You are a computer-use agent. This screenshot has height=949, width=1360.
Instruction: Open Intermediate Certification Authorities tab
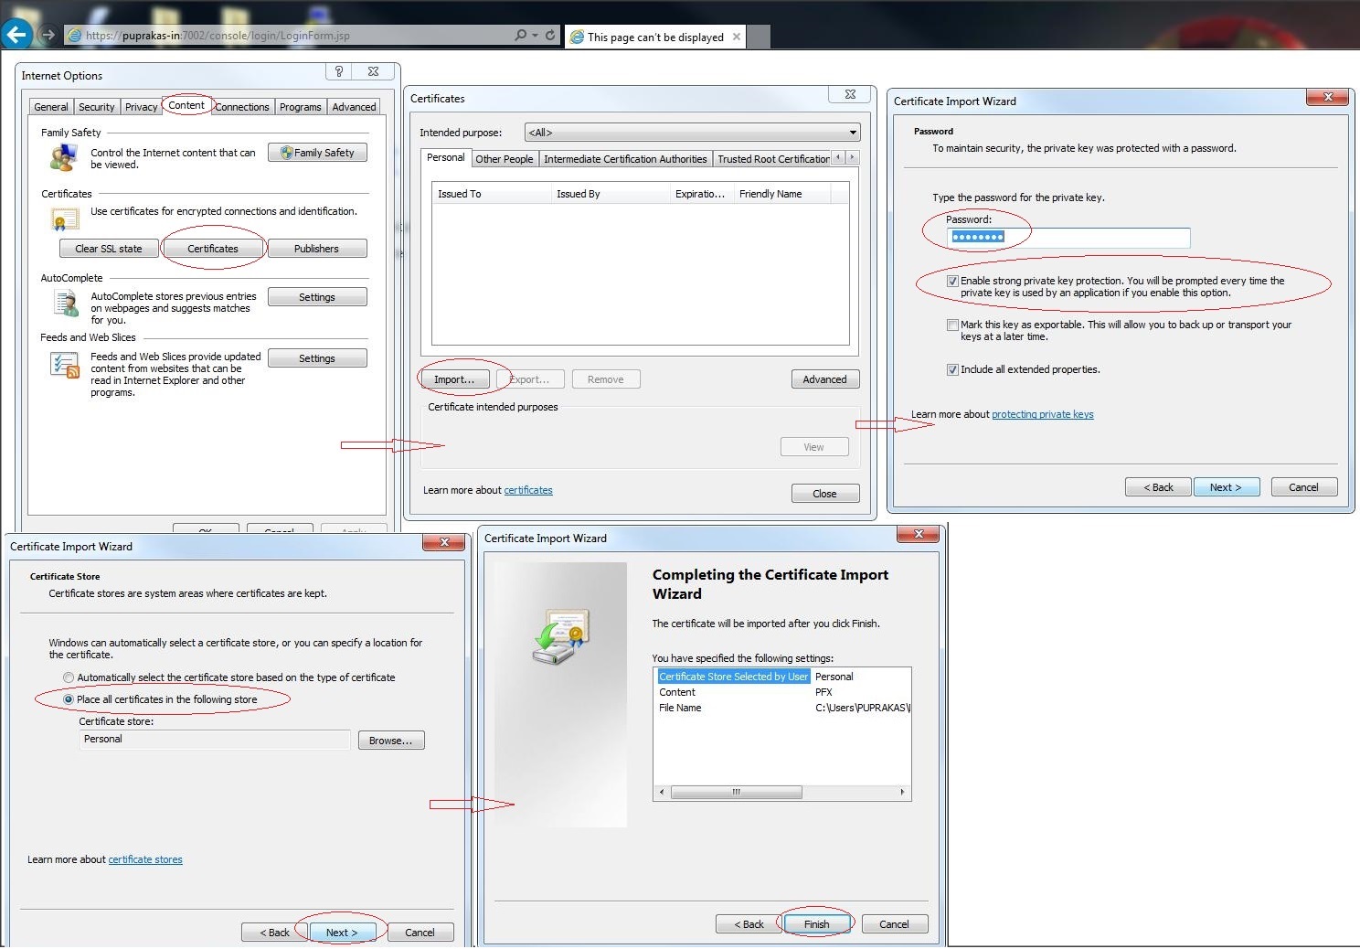point(625,159)
